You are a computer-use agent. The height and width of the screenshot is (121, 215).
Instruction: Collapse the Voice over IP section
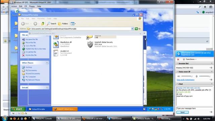177,72
